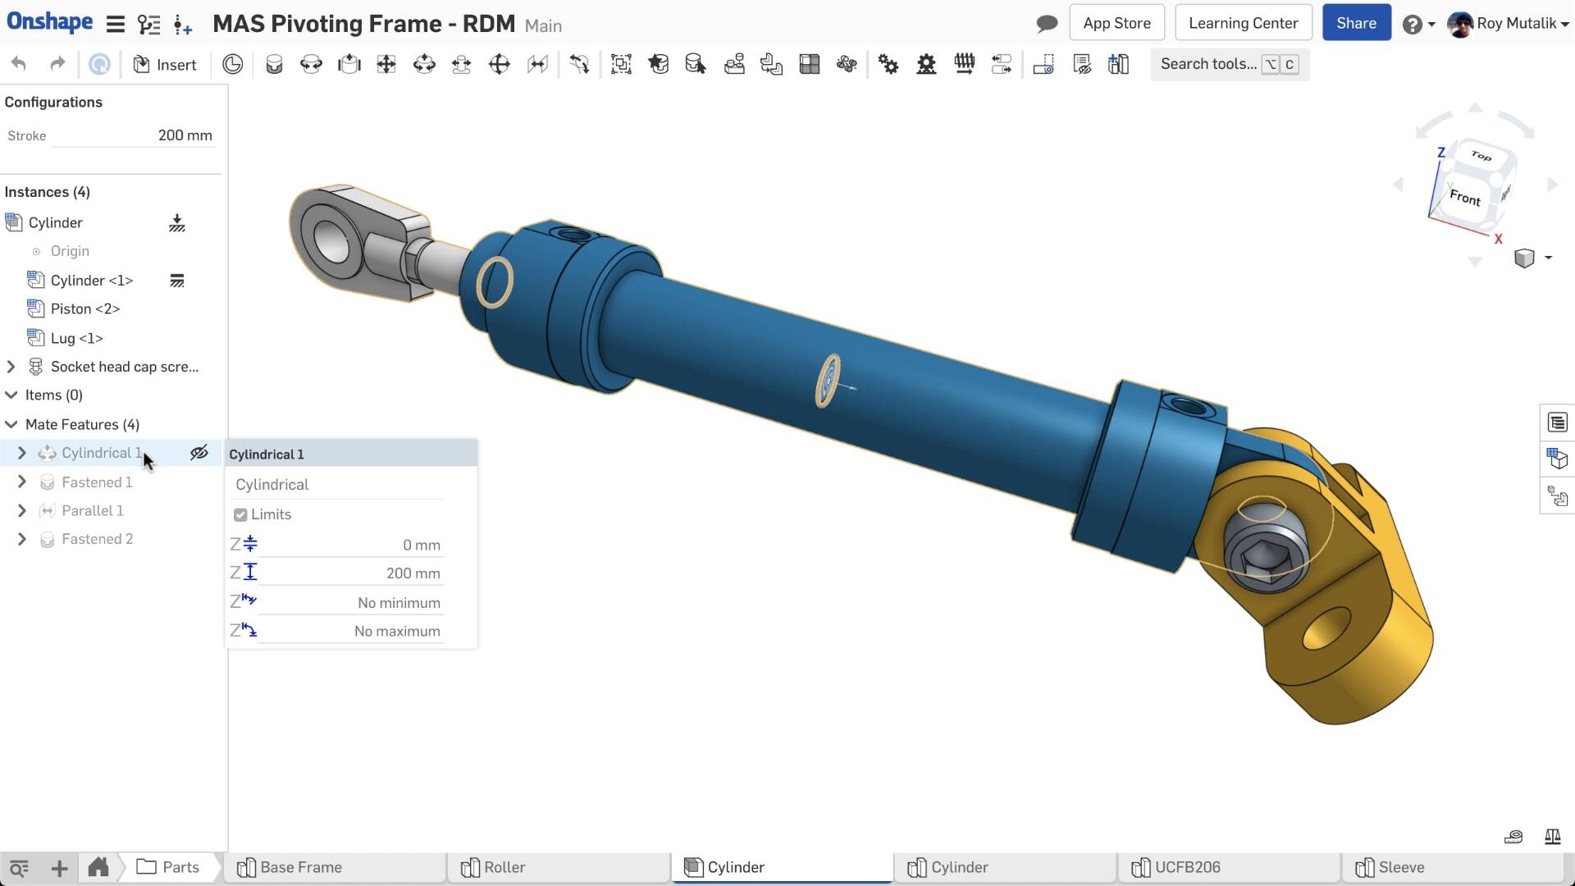Screen dimensions: 1575x886
Task: Expand the Parallel 1 mate
Action: pos(22,510)
